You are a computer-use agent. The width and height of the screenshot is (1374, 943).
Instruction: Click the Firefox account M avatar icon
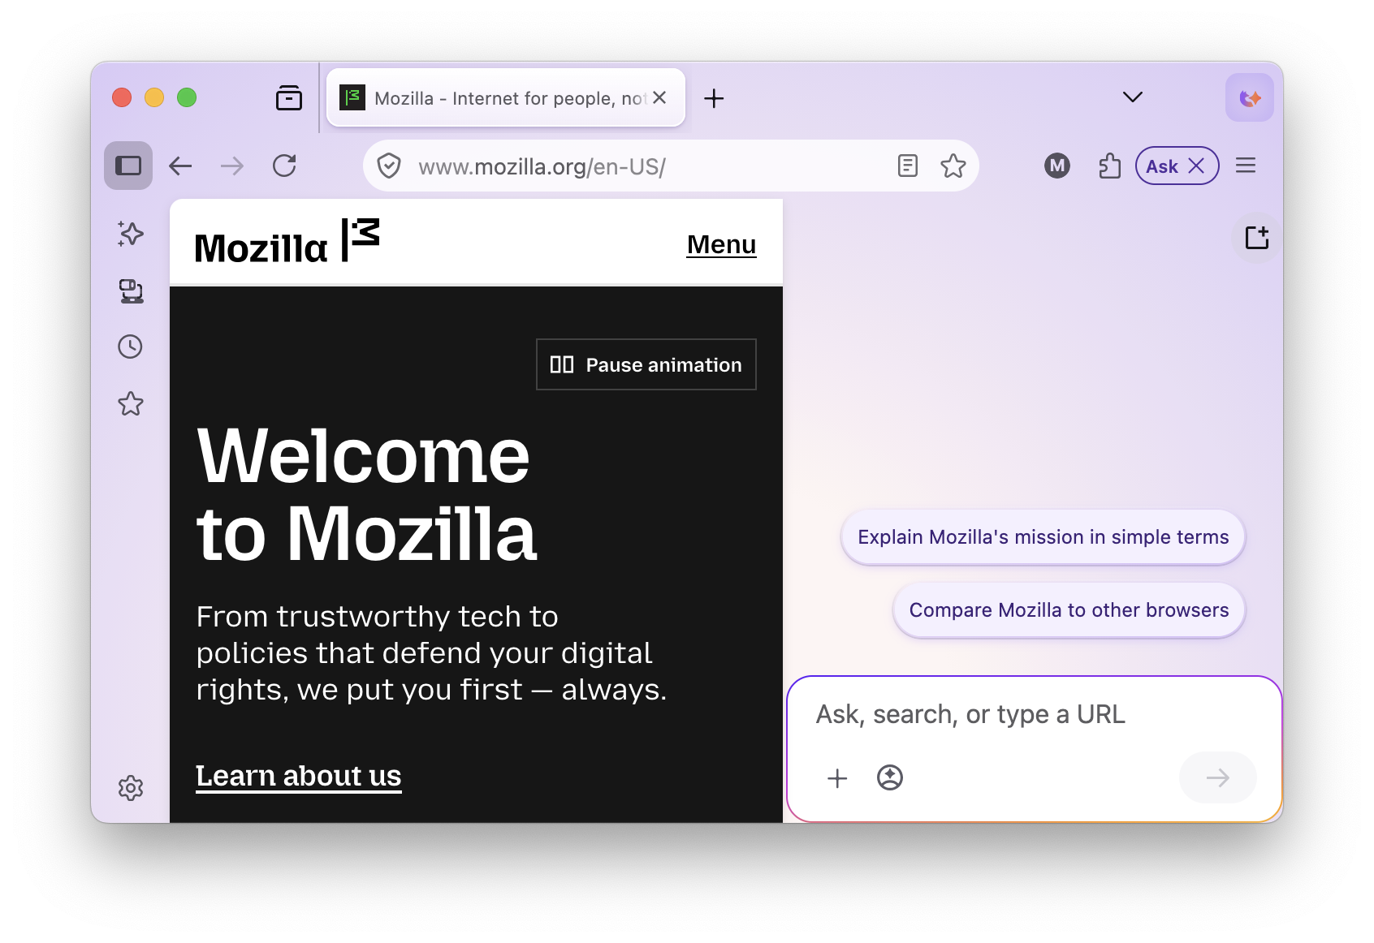coord(1056,166)
